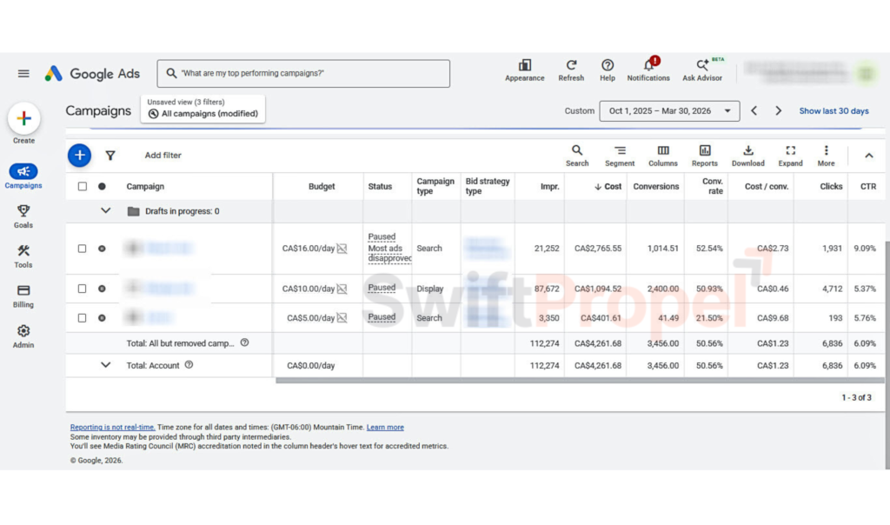
Task: Search the campaigns table
Action: coord(577,156)
